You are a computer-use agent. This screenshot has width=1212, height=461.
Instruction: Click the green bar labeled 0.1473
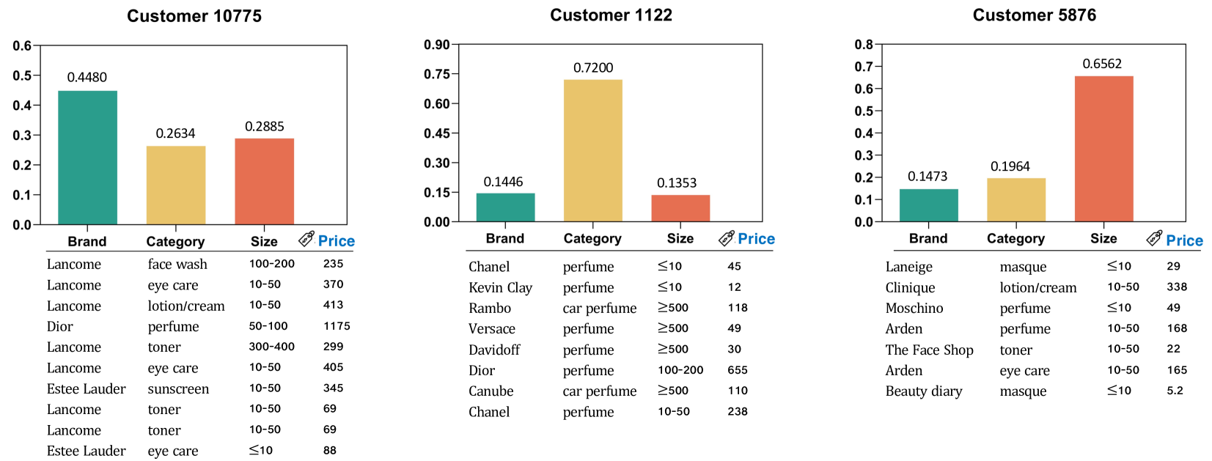(928, 205)
